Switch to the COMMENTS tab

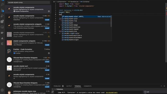click(x=88, y=86)
